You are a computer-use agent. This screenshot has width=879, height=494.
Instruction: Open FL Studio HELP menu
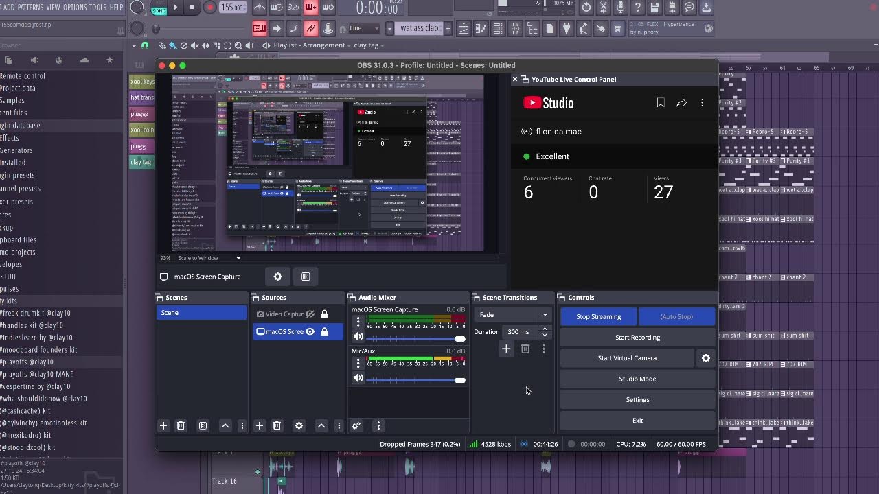coord(116,7)
